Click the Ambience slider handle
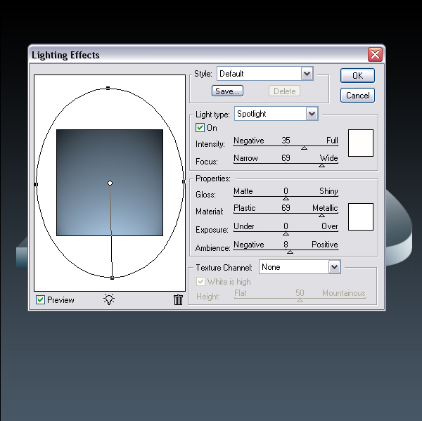Screen dimensions: 422x421 point(290,252)
